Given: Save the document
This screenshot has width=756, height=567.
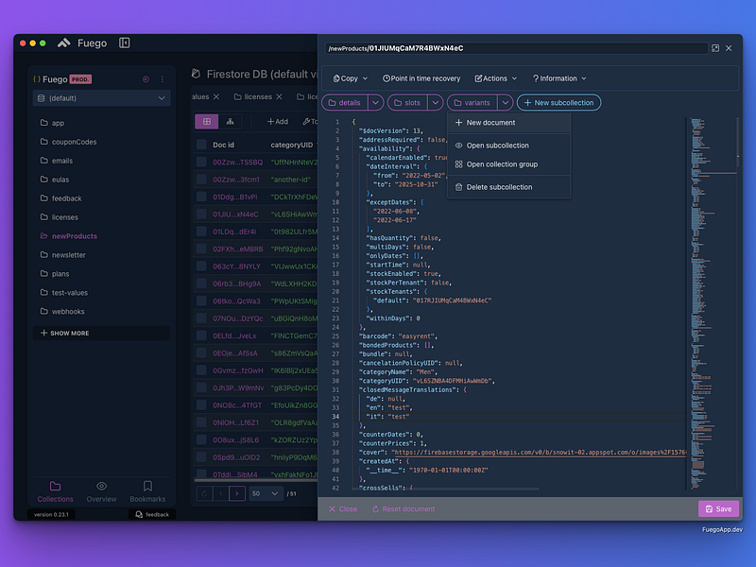Looking at the screenshot, I should (718, 508).
